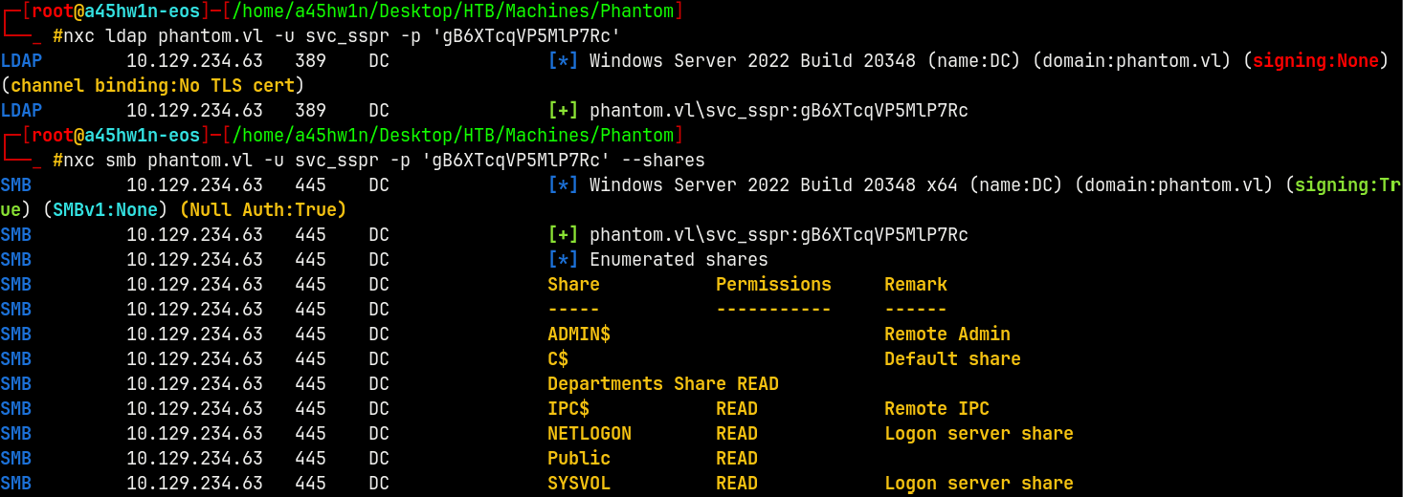
Task: Click the Remote Admin remark
Action: point(946,334)
